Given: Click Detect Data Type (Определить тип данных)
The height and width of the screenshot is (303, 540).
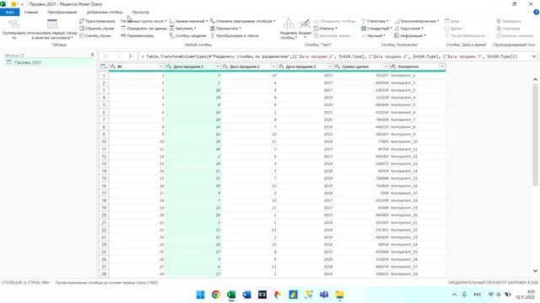Looking at the screenshot, I should (x=144, y=29).
